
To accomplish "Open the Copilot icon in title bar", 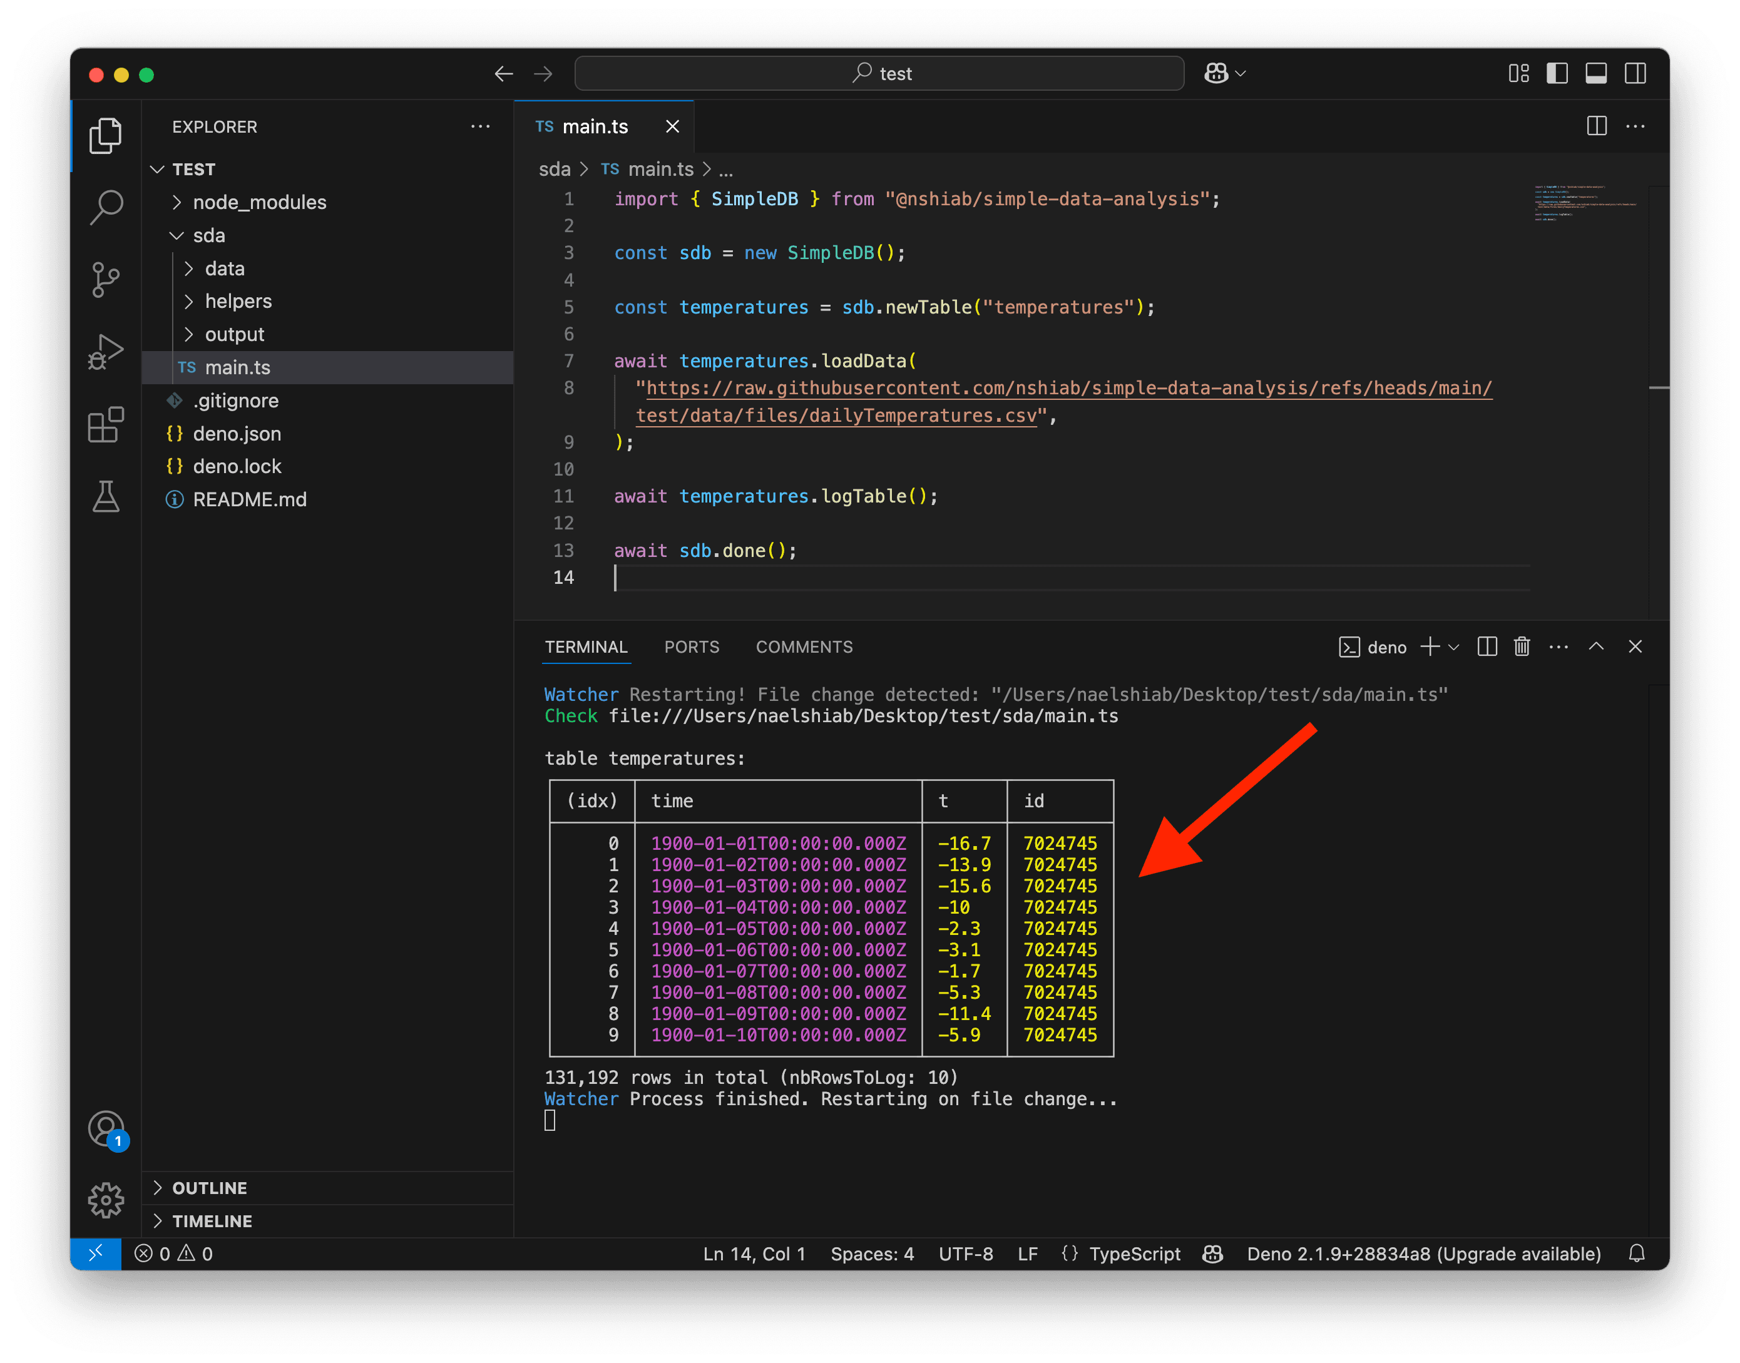I will (x=1215, y=73).
